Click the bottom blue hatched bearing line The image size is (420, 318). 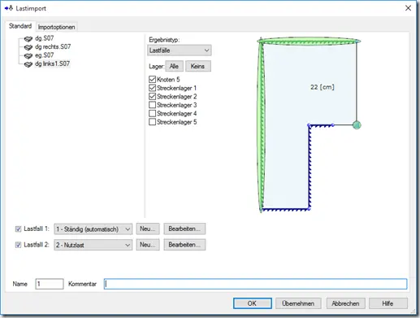pos(286,209)
